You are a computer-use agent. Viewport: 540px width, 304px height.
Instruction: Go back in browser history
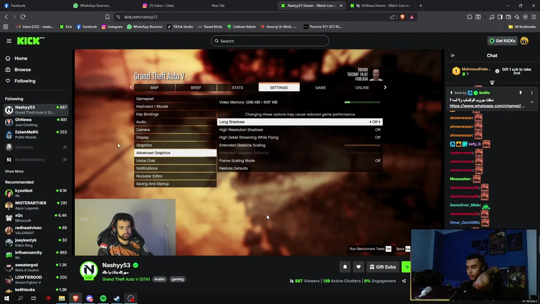[x=6, y=17]
